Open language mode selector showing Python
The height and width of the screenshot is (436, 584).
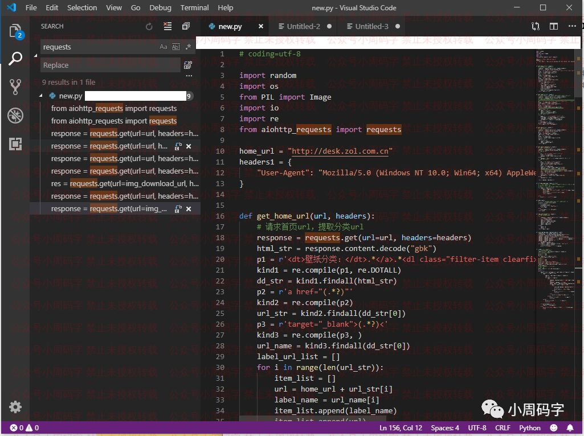pyautogui.click(x=530, y=427)
